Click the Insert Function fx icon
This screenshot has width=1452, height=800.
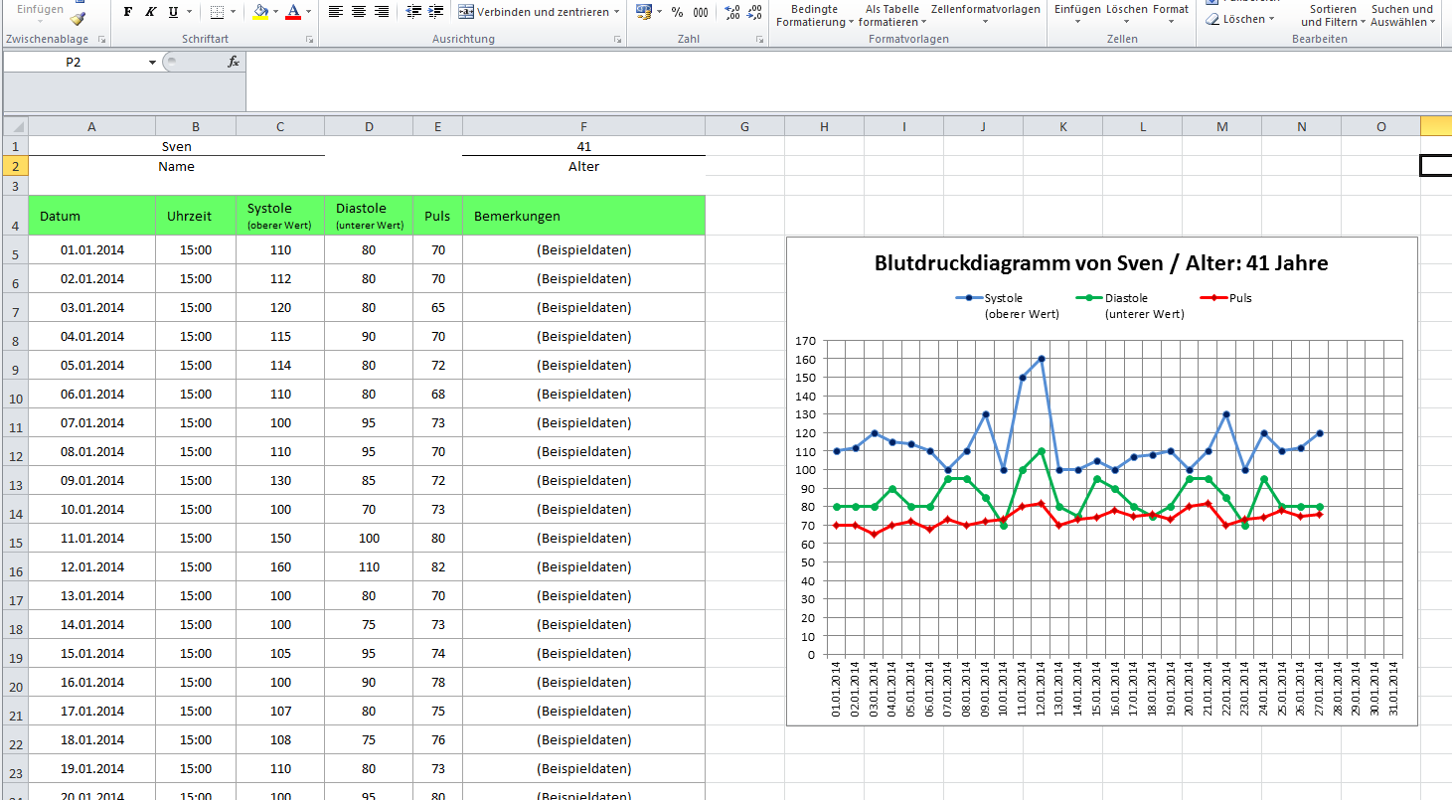point(234,62)
